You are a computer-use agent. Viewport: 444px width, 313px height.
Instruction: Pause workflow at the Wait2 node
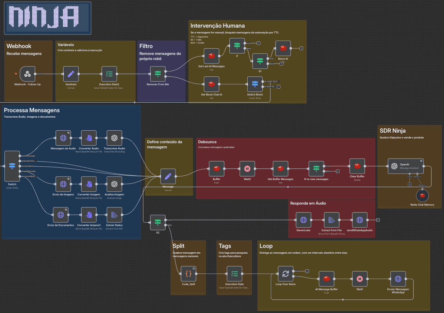click(x=247, y=169)
